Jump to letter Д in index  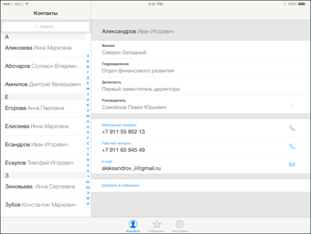(x=88, y=78)
